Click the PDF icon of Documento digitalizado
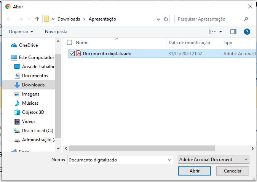 pyautogui.click(x=78, y=53)
